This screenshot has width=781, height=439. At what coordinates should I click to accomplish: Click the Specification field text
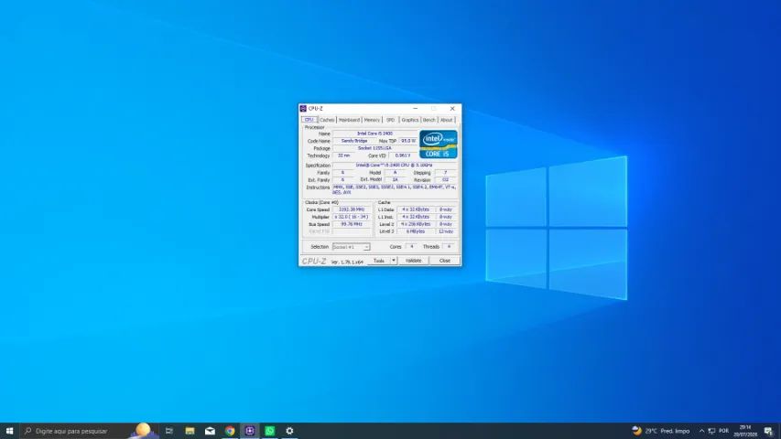pos(395,166)
